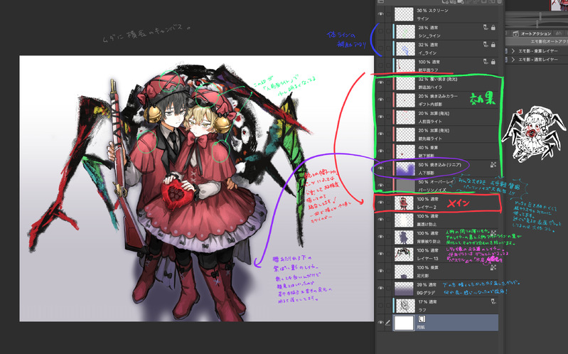The image size is (568, 354).
Task: Click the レイヤー 2 layer thumbnail
Action: (x=404, y=203)
